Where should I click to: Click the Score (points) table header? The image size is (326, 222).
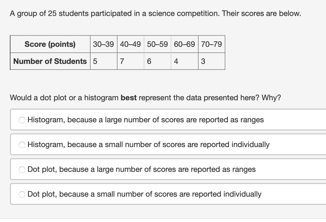pyautogui.click(x=50, y=44)
